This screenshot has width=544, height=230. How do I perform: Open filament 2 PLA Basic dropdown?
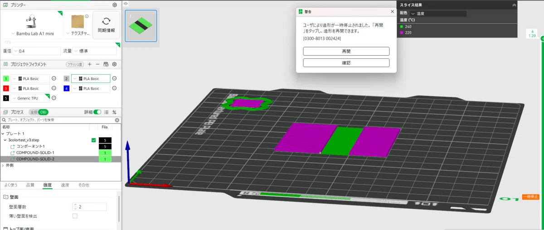tap(91, 78)
